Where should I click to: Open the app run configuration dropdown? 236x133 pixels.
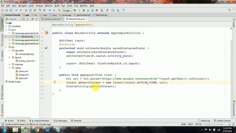(67, 10)
